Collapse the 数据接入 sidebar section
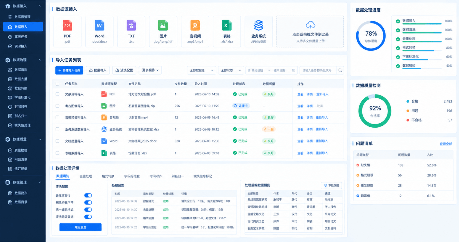This screenshot has width=459, height=242. pyautogui.click(x=40, y=6)
